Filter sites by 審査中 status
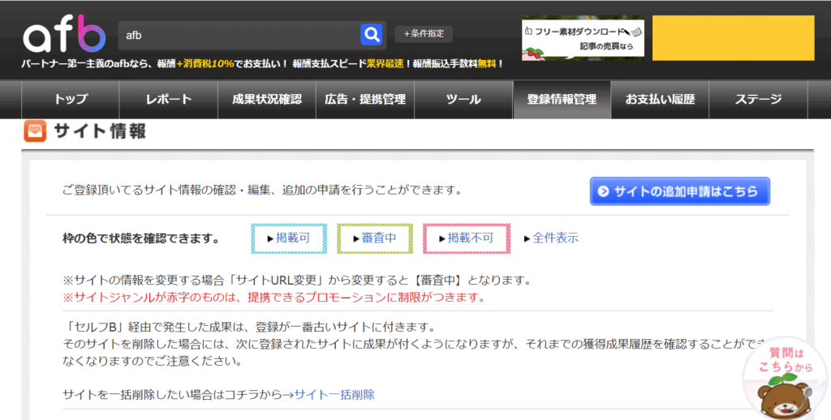The width and height of the screenshot is (831, 420). coord(374,238)
